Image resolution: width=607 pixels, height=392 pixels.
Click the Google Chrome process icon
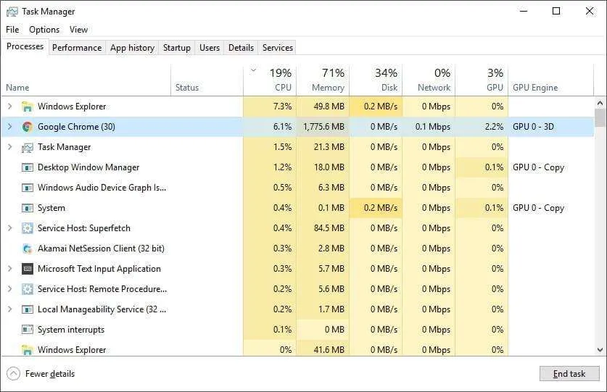(x=27, y=127)
